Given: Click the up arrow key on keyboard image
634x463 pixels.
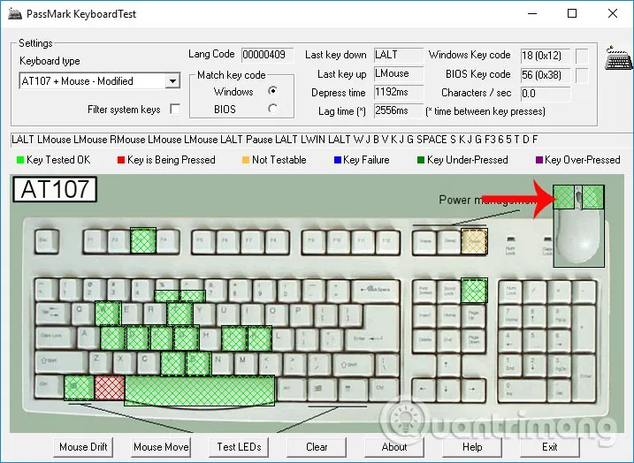Looking at the screenshot, I should (447, 365).
